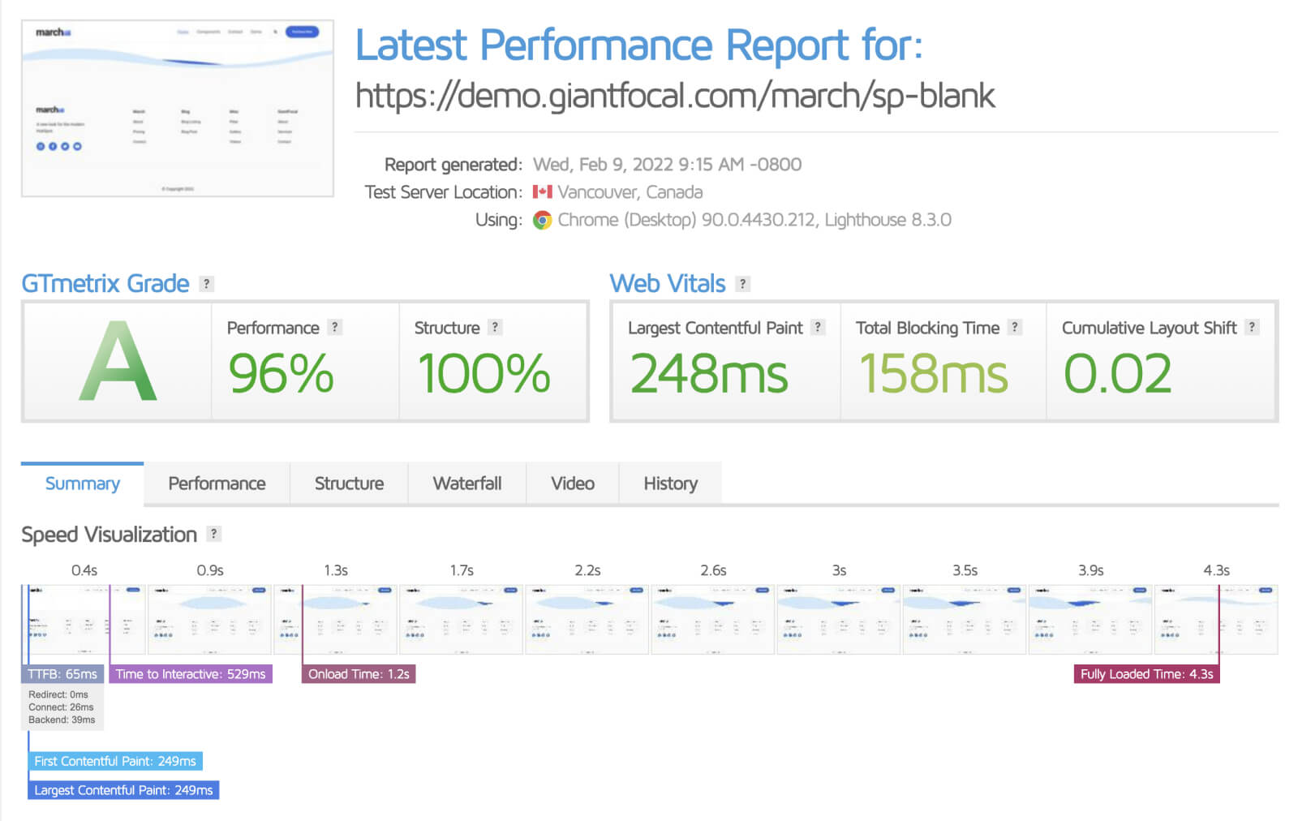This screenshot has width=1298, height=821.
Task: Click the Speed Visualization help icon
Action: click(213, 534)
